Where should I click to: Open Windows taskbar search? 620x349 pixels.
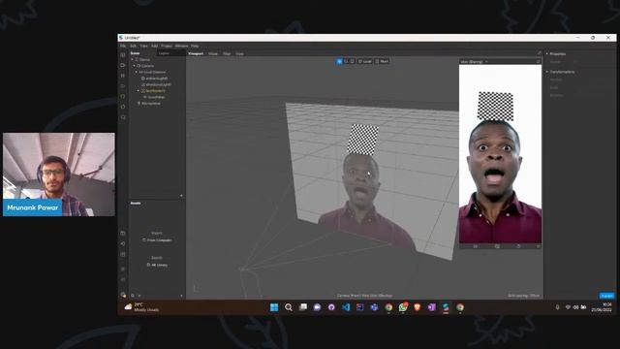(289, 307)
